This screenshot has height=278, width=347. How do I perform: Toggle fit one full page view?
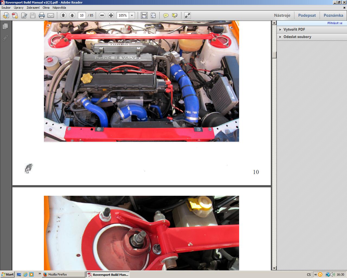[x=153, y=15]
